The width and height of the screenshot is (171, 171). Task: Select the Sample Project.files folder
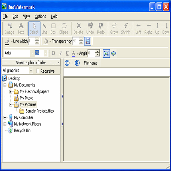pyautogui.click(x=39, y=111)
